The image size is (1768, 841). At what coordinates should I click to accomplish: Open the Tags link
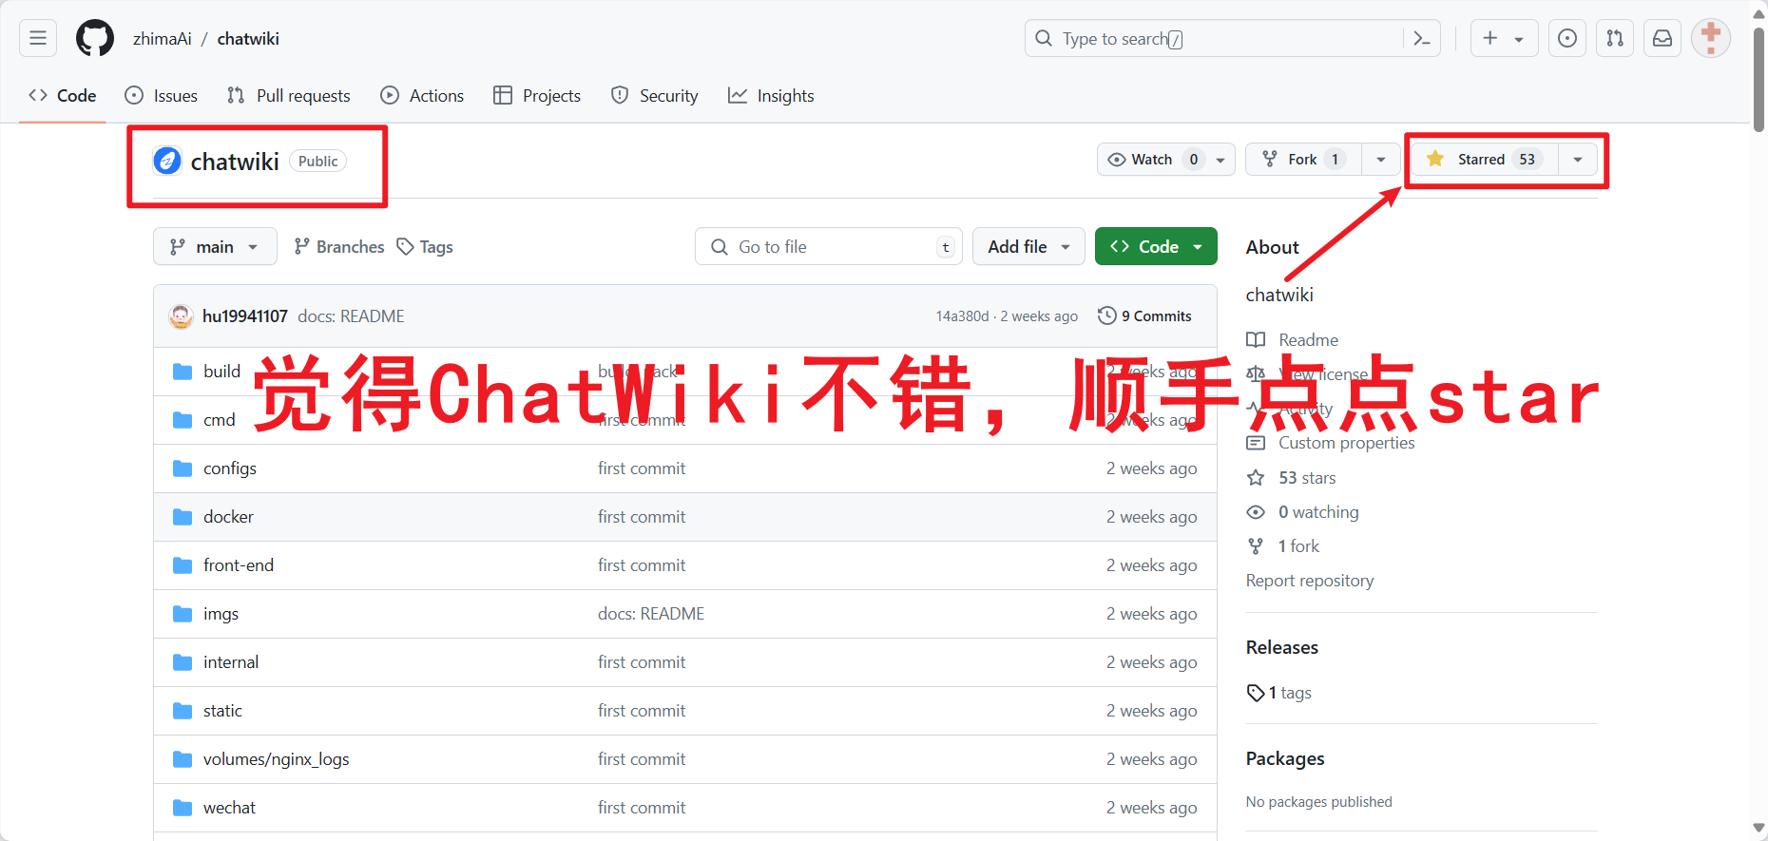coord(425,247)
